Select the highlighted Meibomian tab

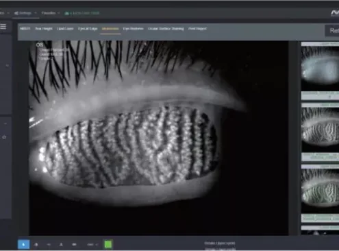[110, 29]
